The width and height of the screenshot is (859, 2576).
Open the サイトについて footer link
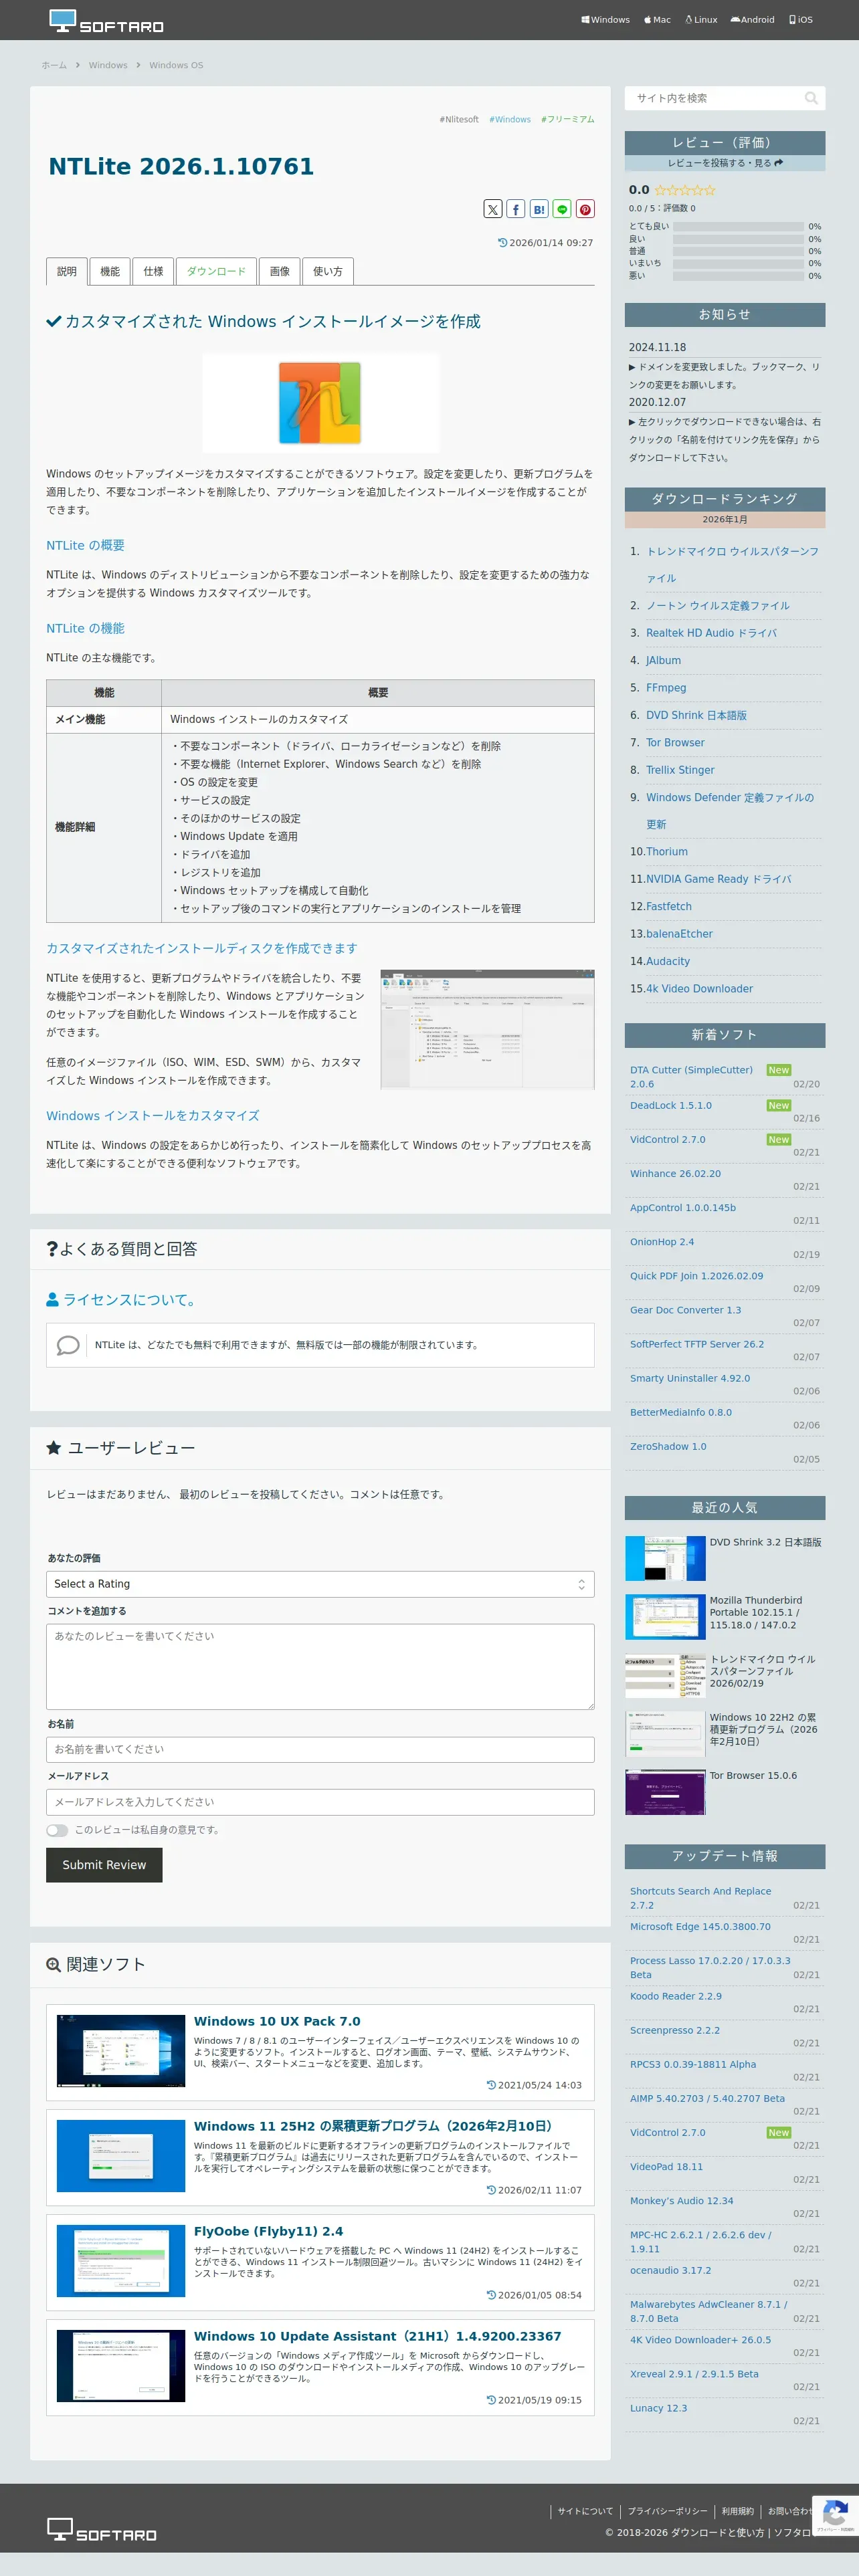tap(585, 2511)
